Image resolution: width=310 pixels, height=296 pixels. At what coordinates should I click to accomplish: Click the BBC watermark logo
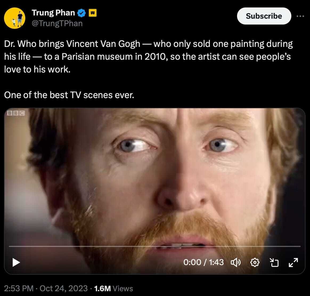click(16, 113)
